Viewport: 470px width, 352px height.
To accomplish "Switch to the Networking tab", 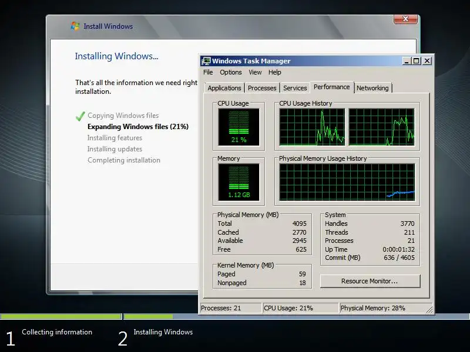I will click(372, 88).
